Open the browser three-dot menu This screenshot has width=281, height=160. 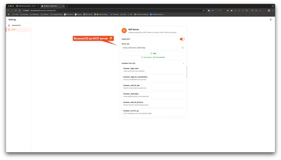[273, 11]
